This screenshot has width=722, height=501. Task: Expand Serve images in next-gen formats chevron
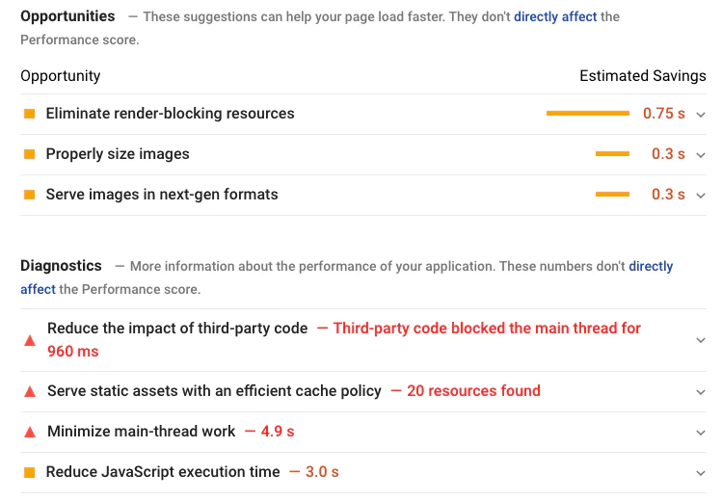pyautogui.click(x=701, y=195)
